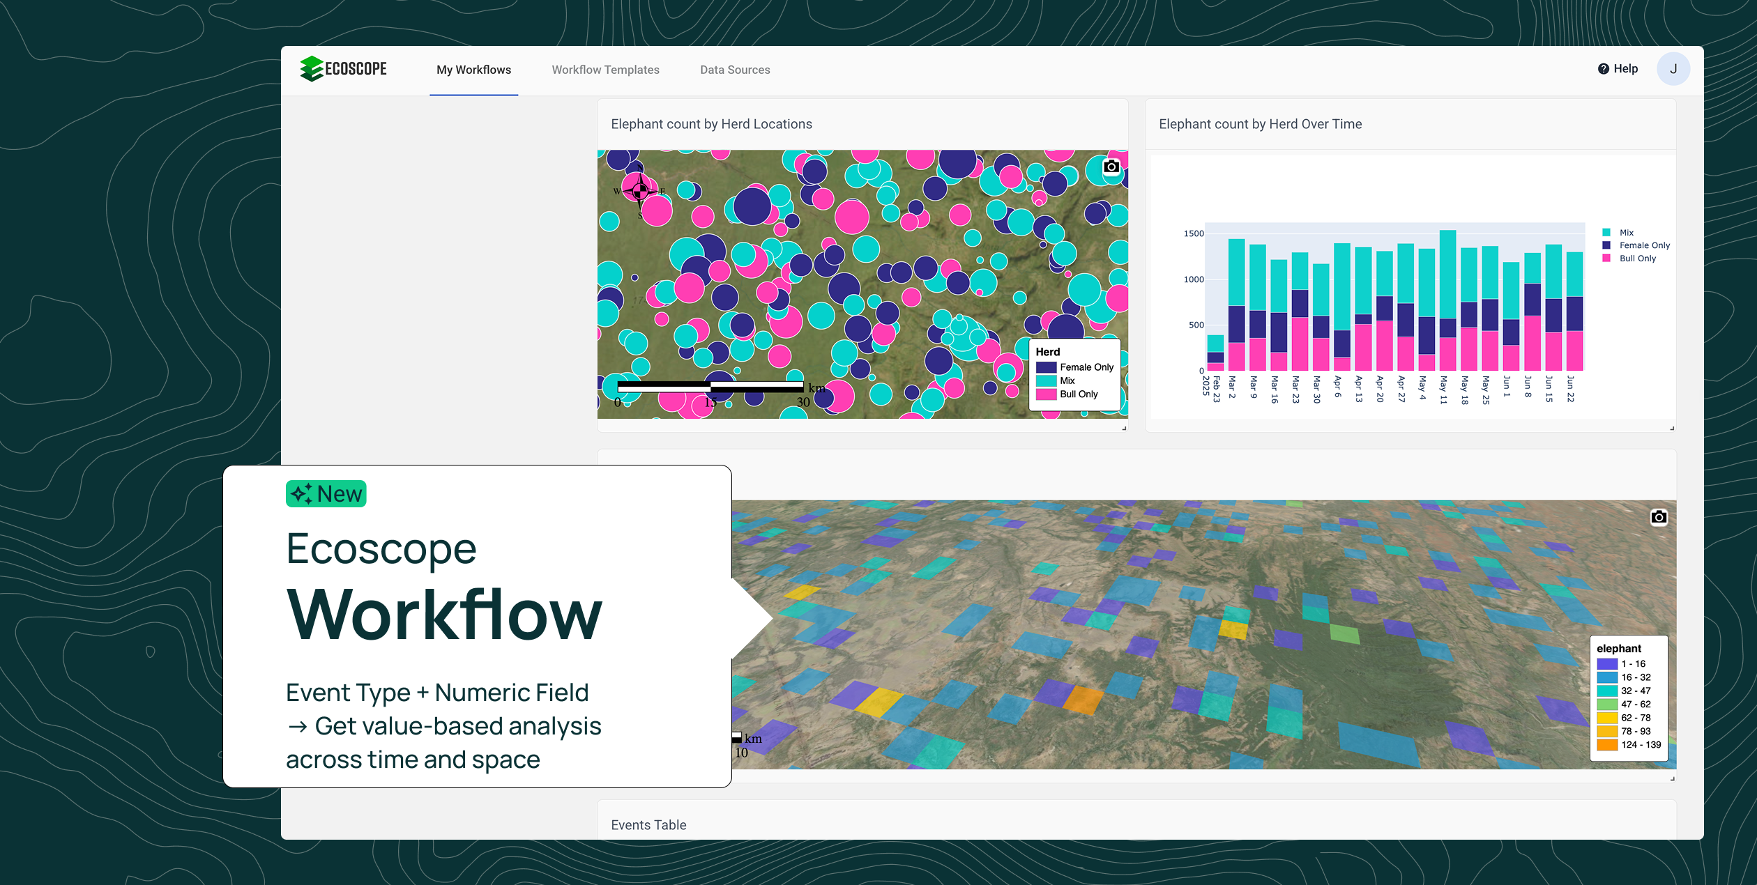
Task: Click the camera snapshot icon on 3D grid map
Action: tap(1659, 516)
